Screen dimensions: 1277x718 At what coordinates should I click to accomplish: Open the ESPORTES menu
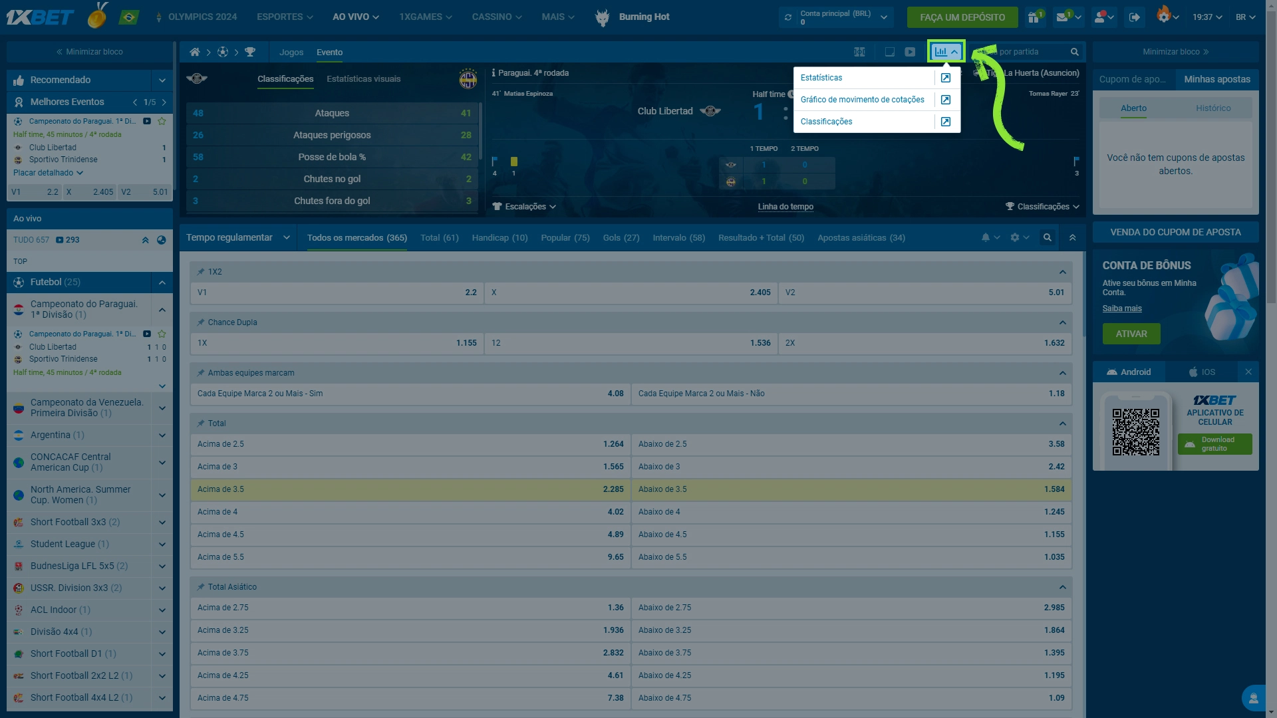point(285,17)
